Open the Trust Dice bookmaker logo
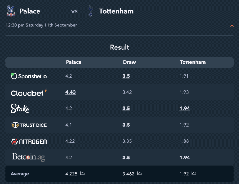 coord(29,125)
